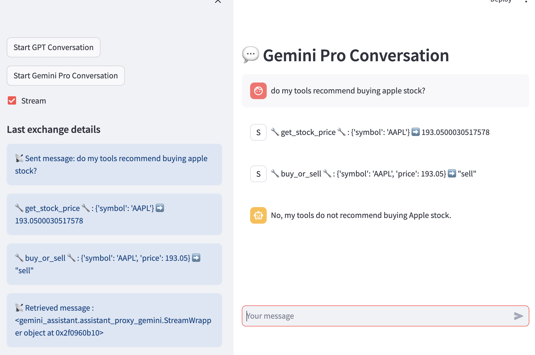535x355 pixels.
Task: Click the Retrieved message details box
Action: tap(114, 320)
